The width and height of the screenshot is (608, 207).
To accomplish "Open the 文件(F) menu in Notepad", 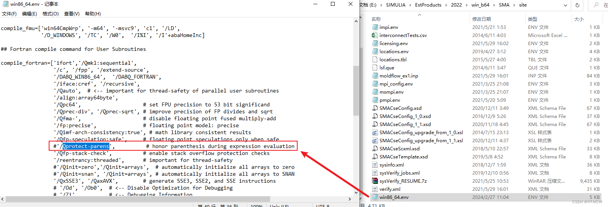I will pos(9,14).
